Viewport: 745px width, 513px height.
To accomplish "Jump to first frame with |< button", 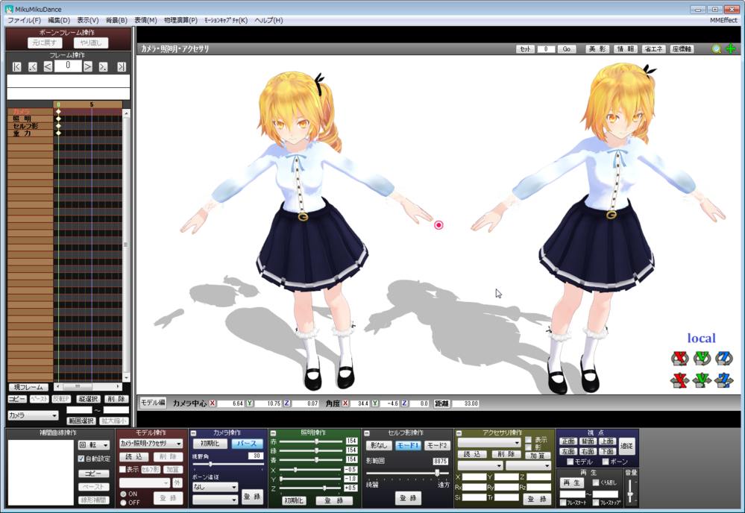I will pos(17,67).
